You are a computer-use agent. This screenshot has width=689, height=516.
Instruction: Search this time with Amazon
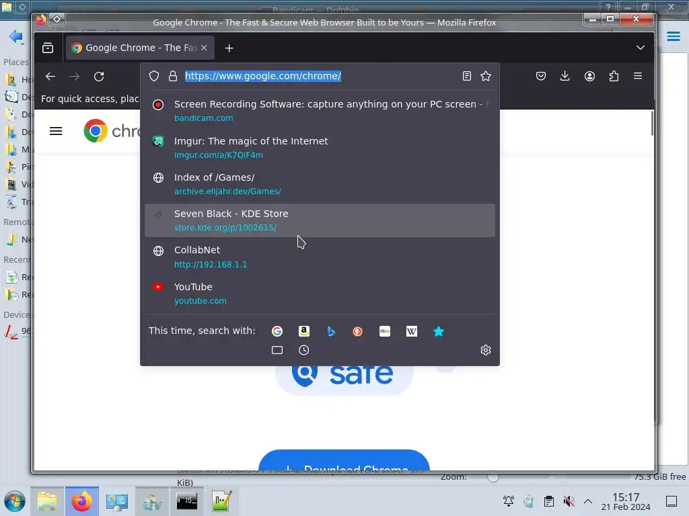click(x=304, y=331)
